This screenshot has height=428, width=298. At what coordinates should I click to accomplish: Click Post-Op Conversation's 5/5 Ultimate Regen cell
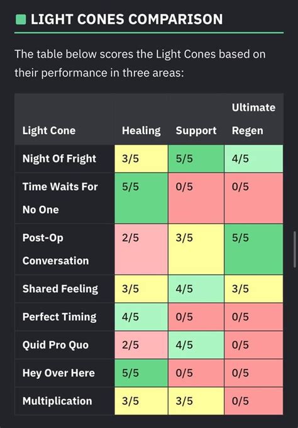point(253,249)
